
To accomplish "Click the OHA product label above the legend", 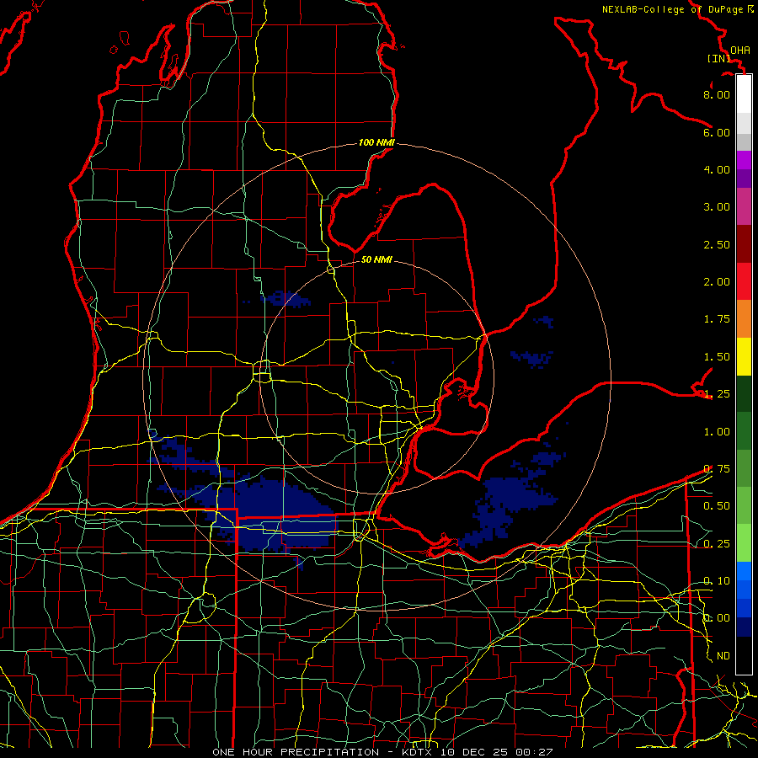I will (740, 50).
